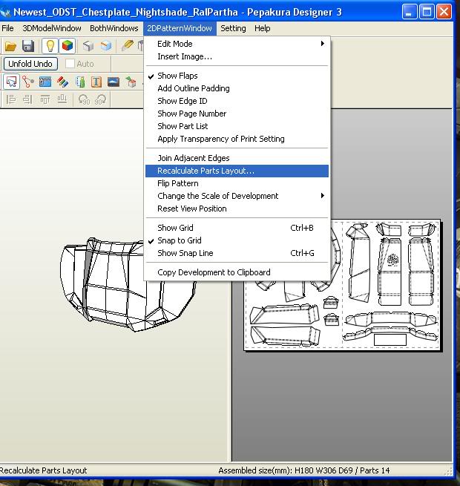Uncheck the Snap to Grid option

tap(237, 240)
